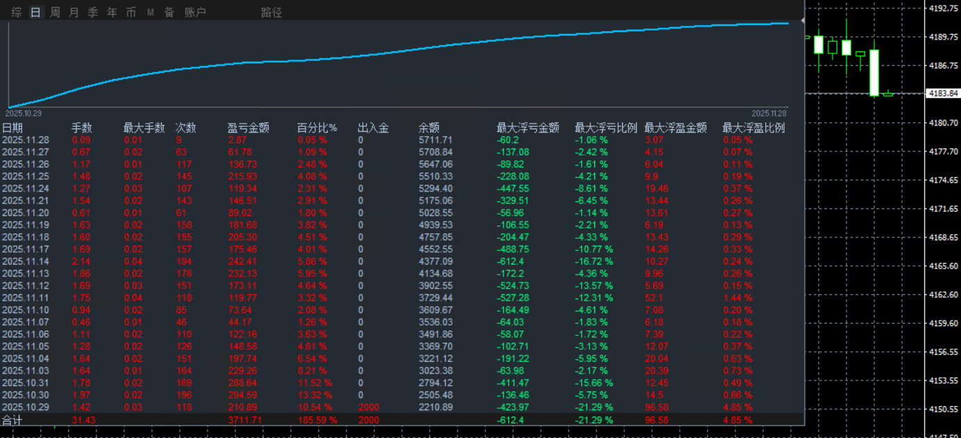
Task: Click the total profit value 3711.71
Action: click(x=245, y=420)
